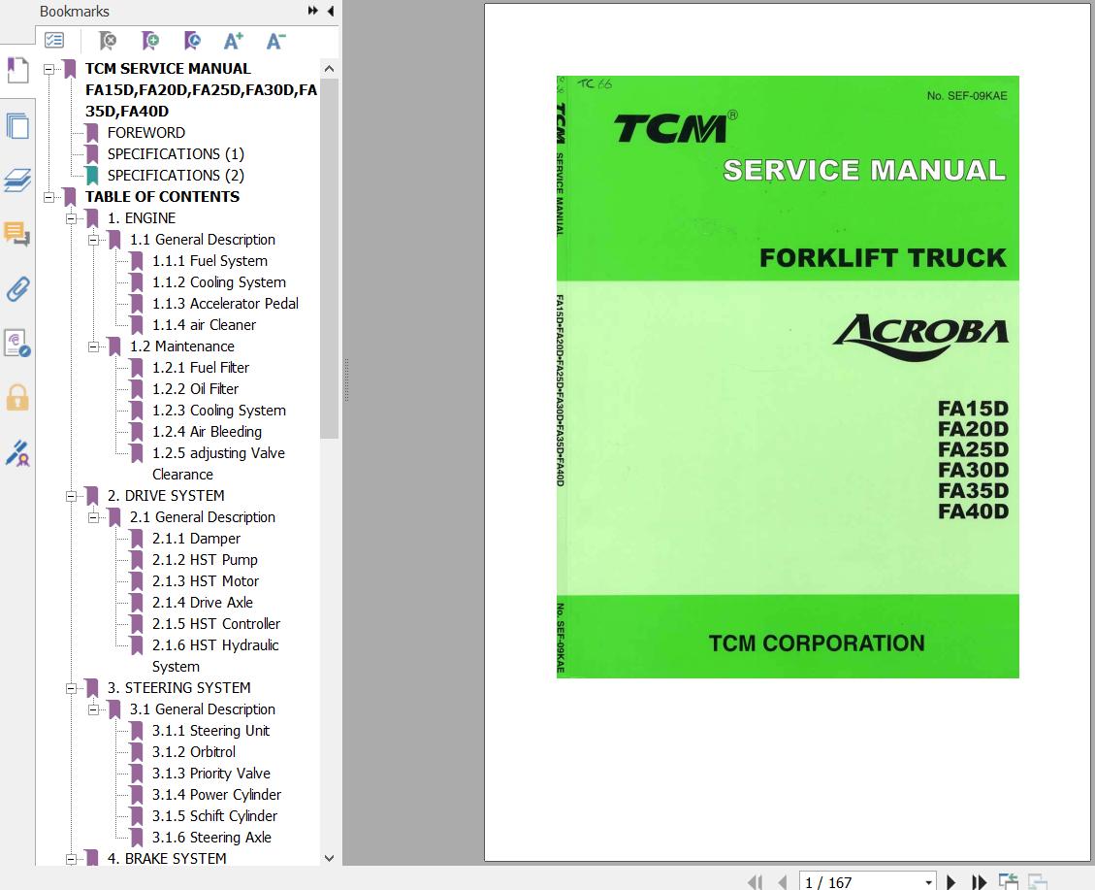Viewport: 1095px width, 890px height.
Task: Open the page number dropdown
Action: pyautogui.click(x=928, y=881)
